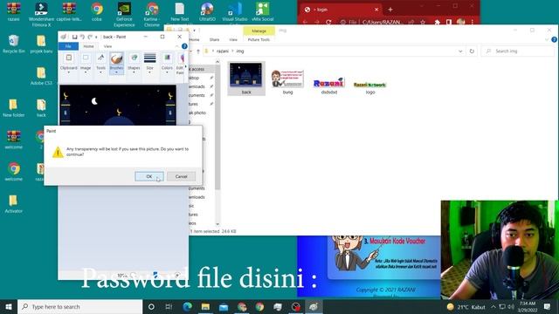Expand the Colors dropdown arrow

[167, 72]
